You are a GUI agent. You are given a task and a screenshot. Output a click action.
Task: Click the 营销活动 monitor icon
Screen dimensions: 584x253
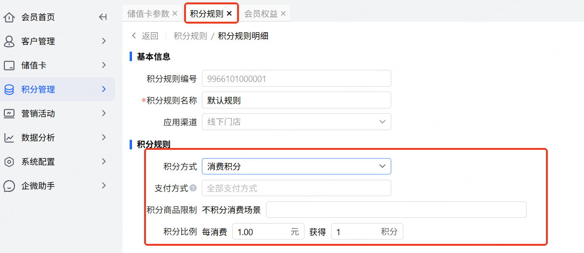point(9,114)
